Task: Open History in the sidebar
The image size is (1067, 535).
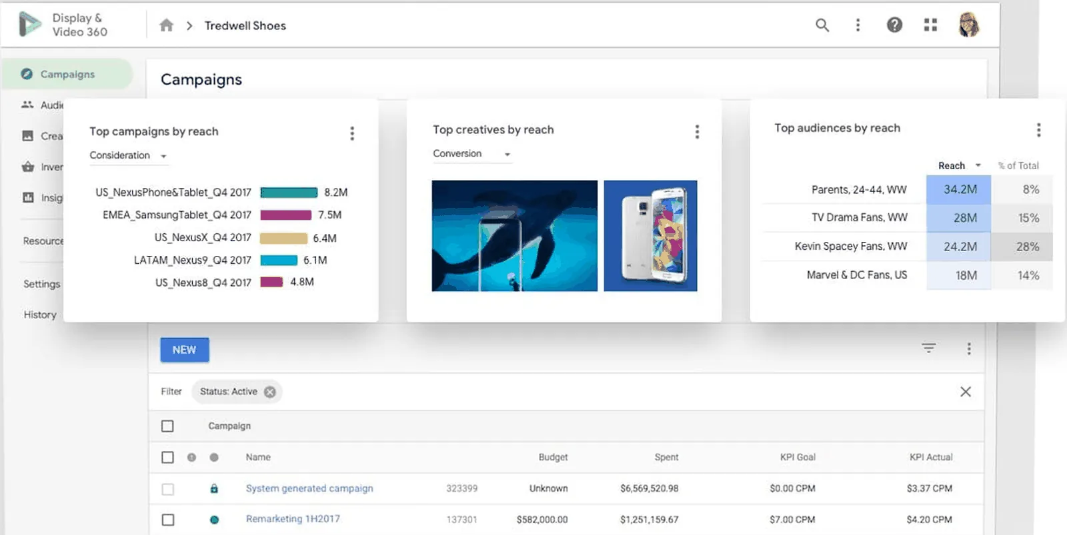Action: coord(40,314)
